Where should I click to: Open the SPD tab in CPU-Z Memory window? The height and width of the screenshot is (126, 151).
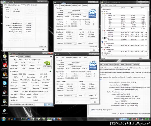pyautogui.click(x=28, y=5)
